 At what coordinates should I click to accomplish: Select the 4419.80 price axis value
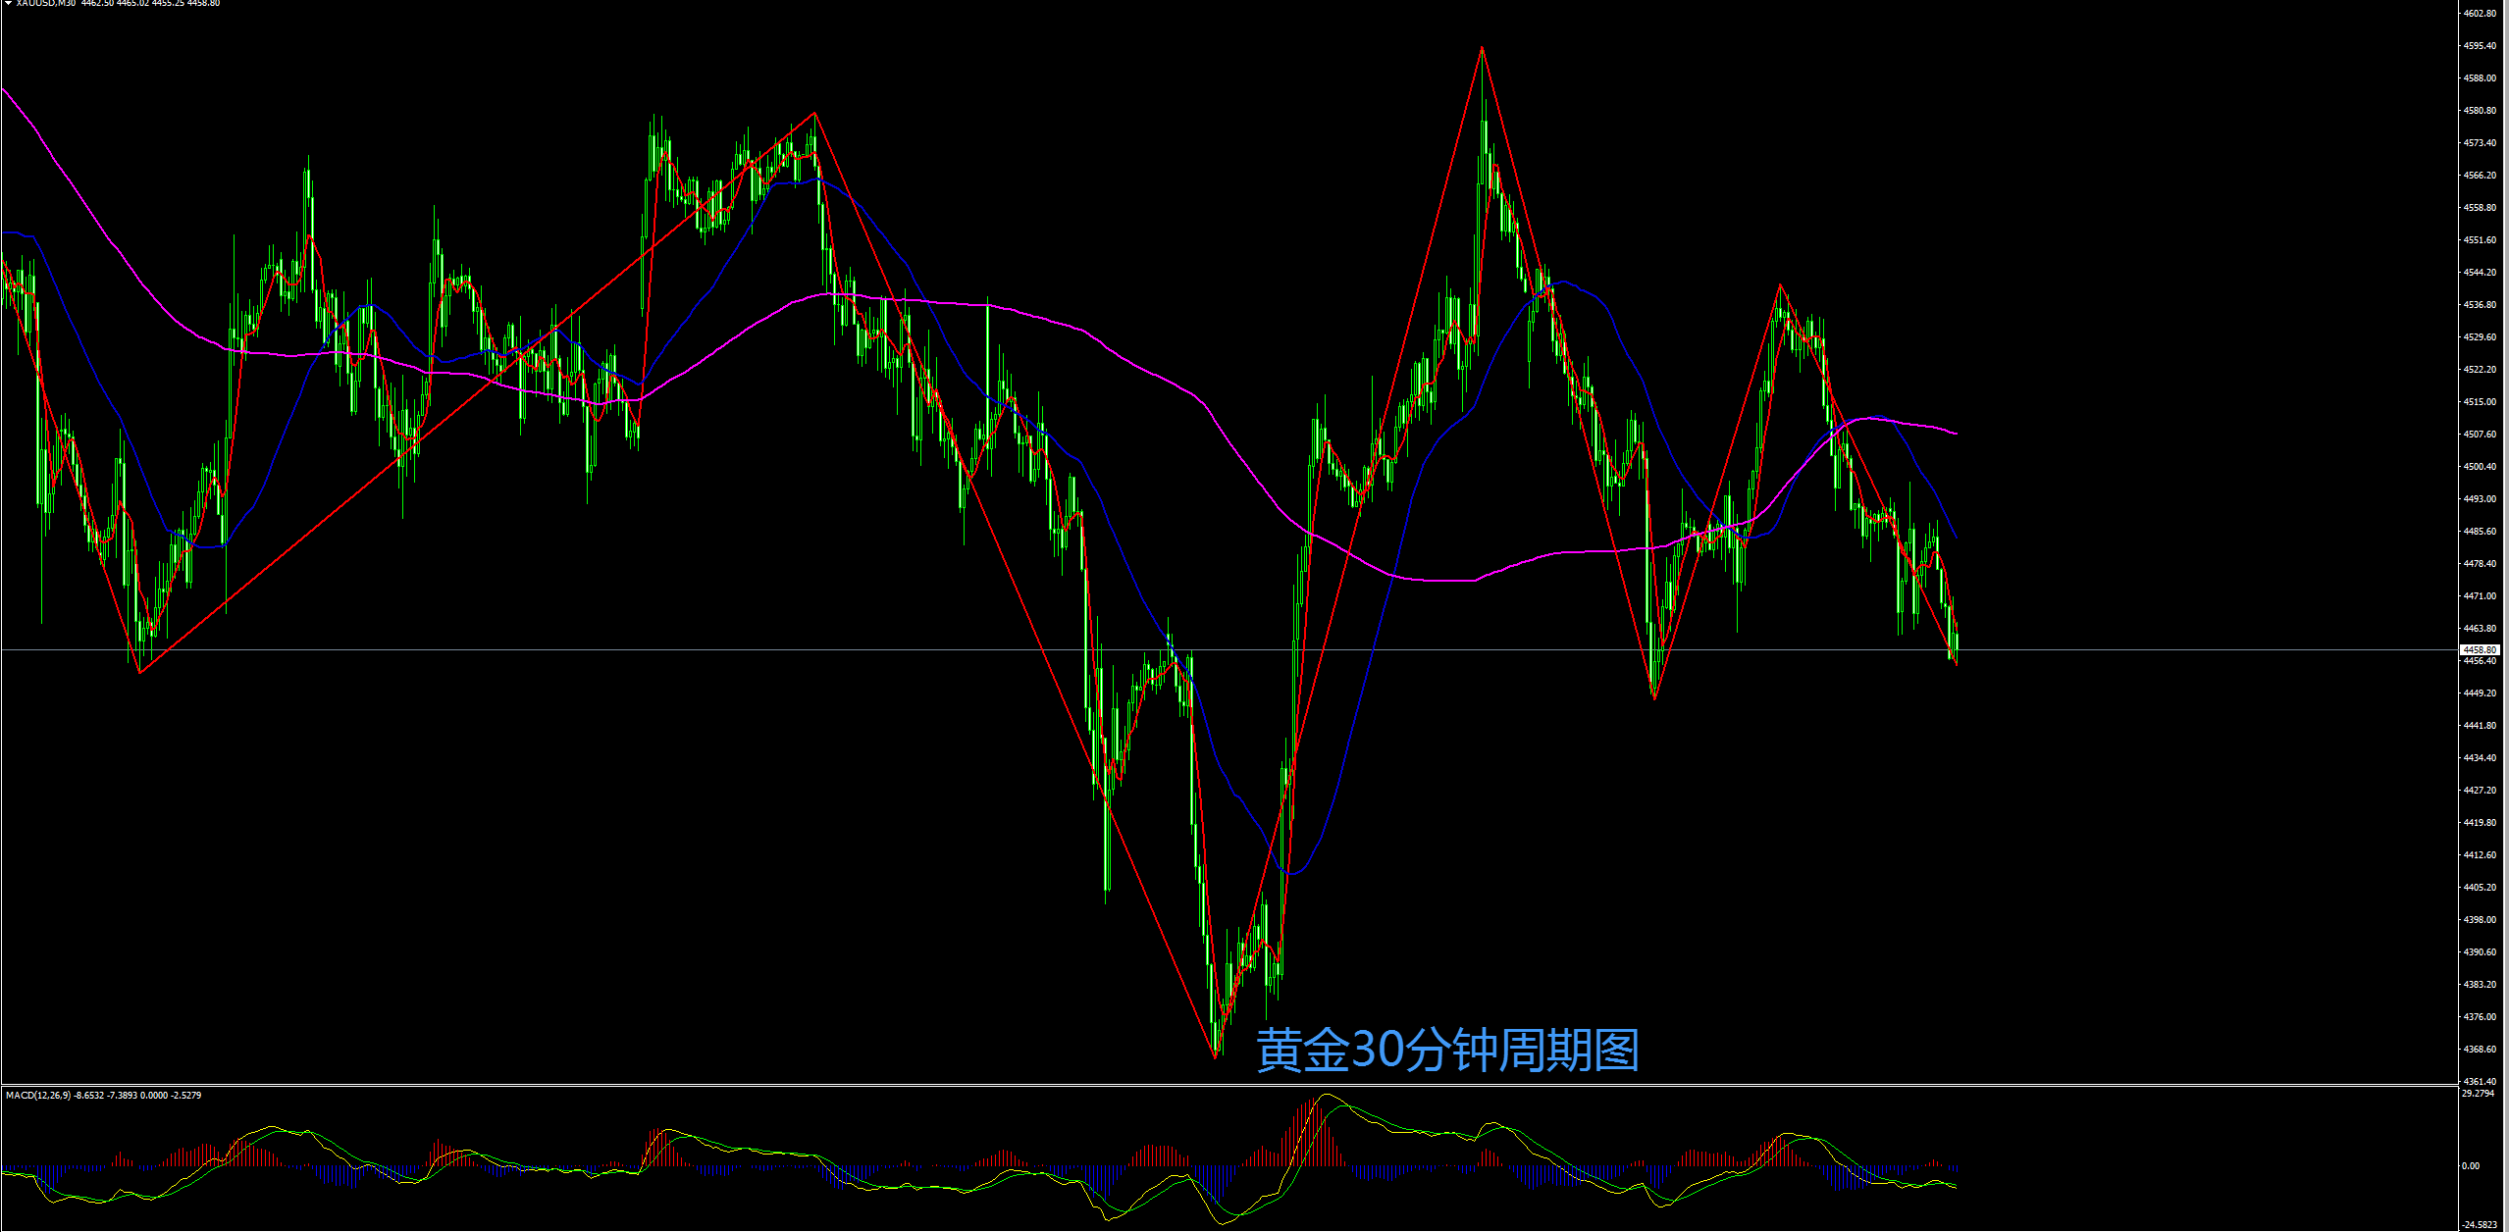coord(2480,822)
